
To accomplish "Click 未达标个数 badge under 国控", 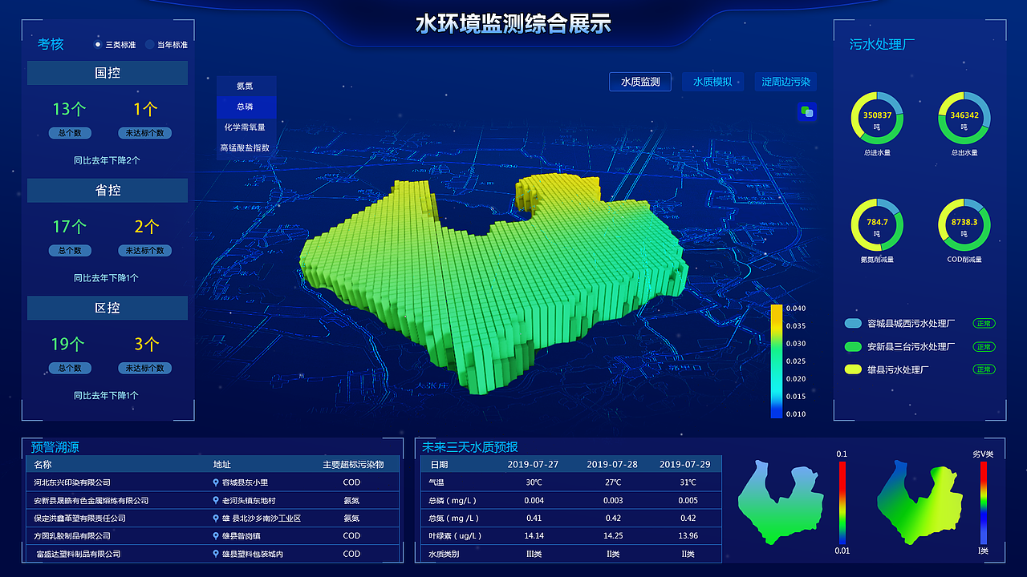I will [x=145, y=133].
